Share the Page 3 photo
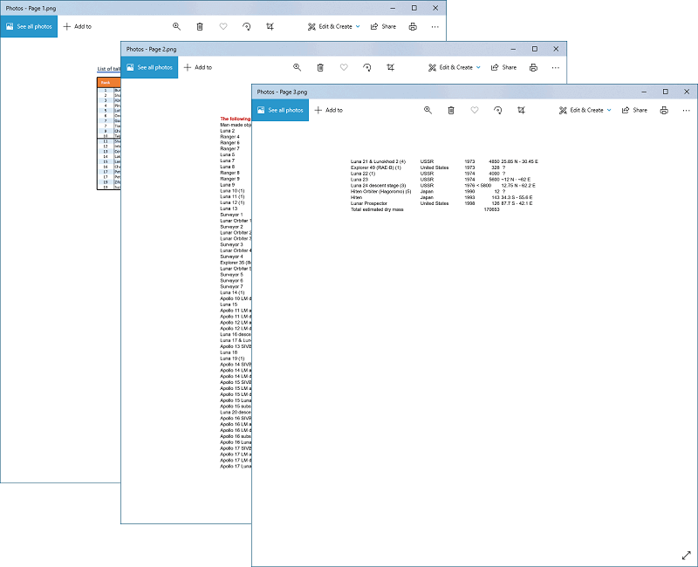 coord(633,110)
